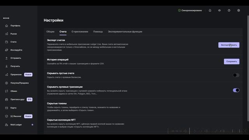This screenshot has width=249, height=140.
Task: Click the Настройки page heading
Action: point(54,20)
